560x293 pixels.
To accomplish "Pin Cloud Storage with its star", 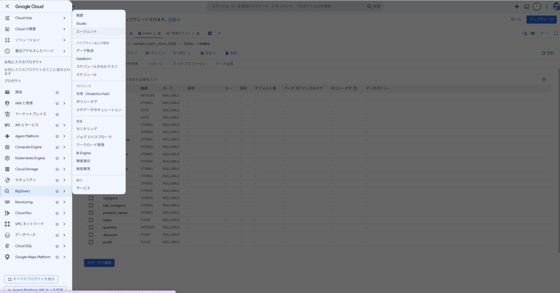I will click(57, 169).
